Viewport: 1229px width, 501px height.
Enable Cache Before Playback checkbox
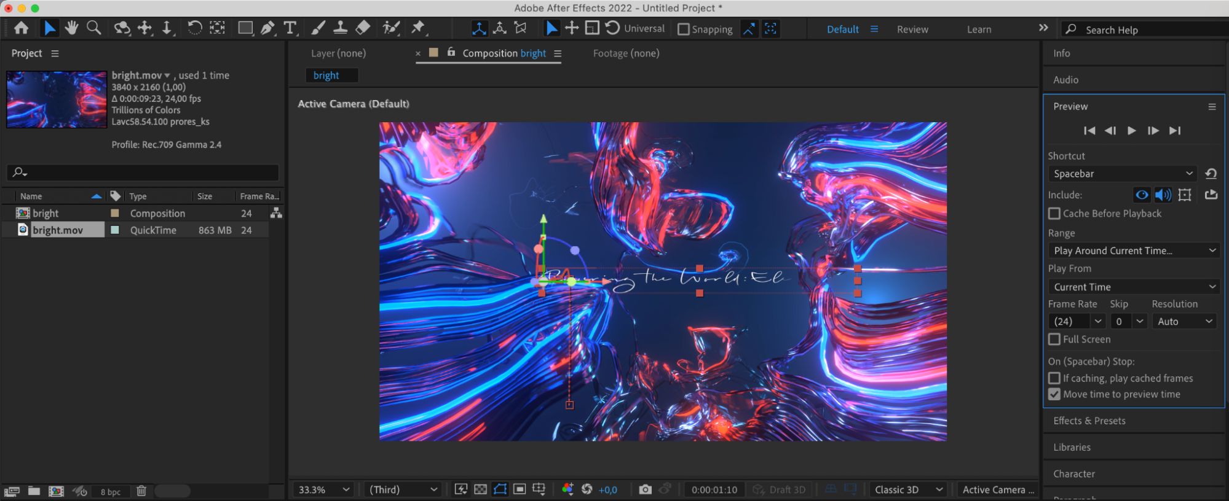tap(1054, 214)
